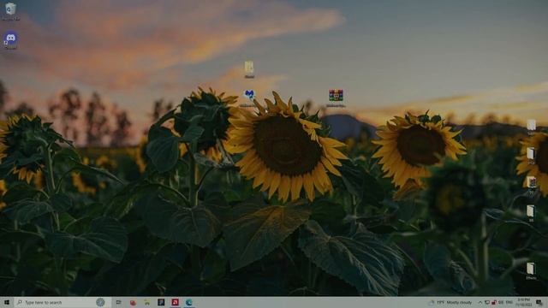Open the Recycle Bin desktop icon
This screenshot has height=308, width=548.
click(10, 10)
